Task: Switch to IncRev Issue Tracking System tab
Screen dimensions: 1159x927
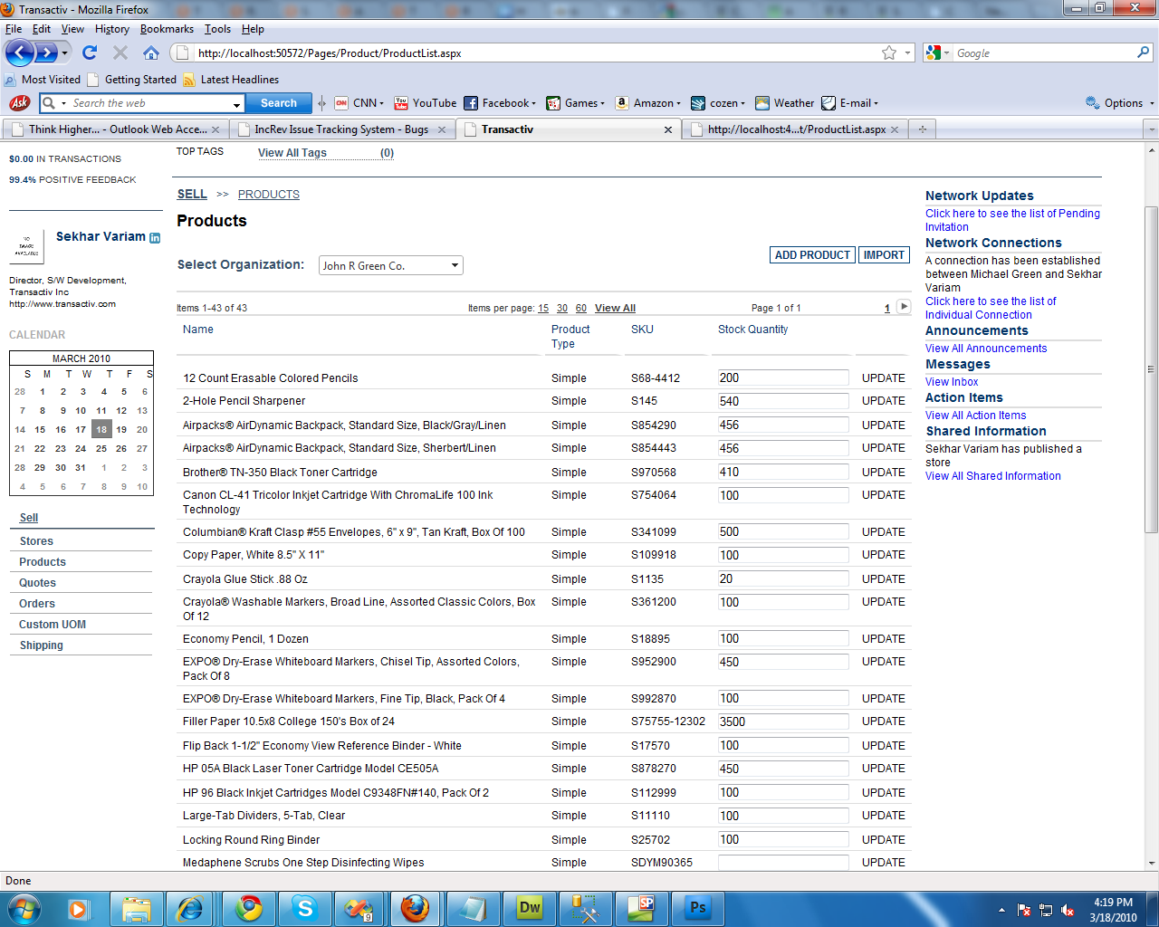Action: 341,129
